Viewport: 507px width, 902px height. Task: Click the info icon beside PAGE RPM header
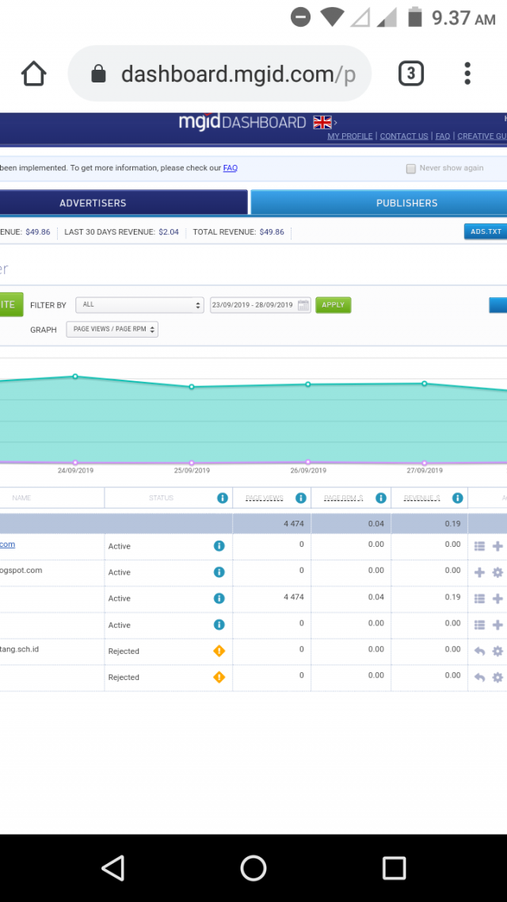[380, 499]
